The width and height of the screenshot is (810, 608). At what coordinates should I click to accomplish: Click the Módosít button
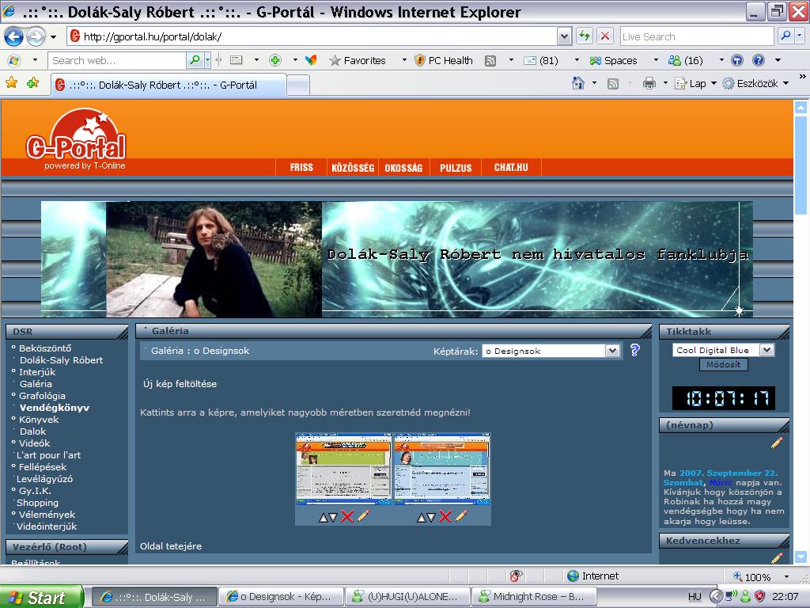pos(723,364)
